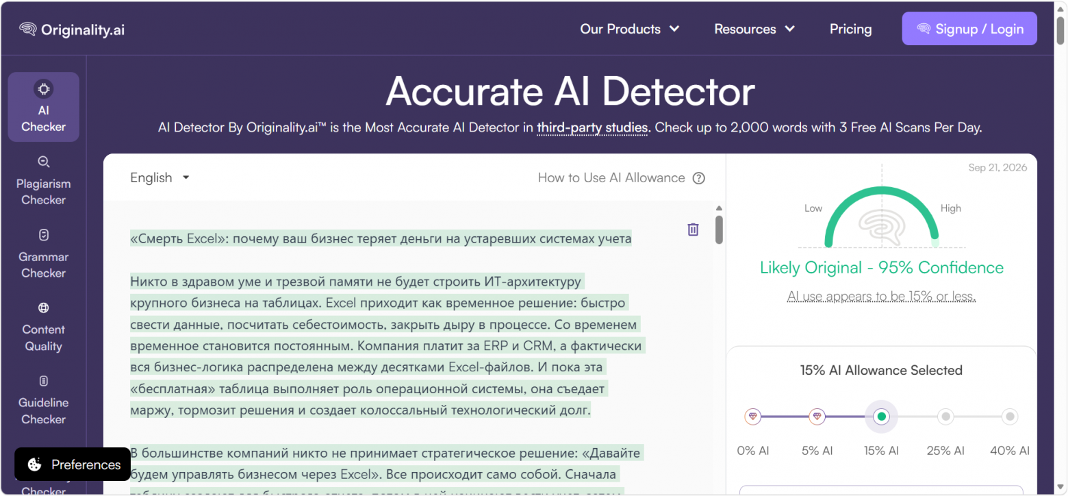
Task: Open the AI Checker sidebar tool
Action: [x=44, y=107]
